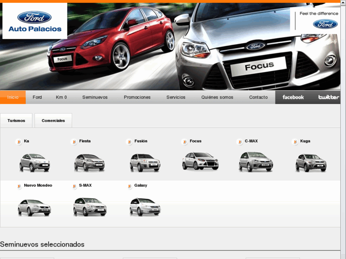
Task: Click the orange arrow icon beside Ka
Action: pos(19,142)
